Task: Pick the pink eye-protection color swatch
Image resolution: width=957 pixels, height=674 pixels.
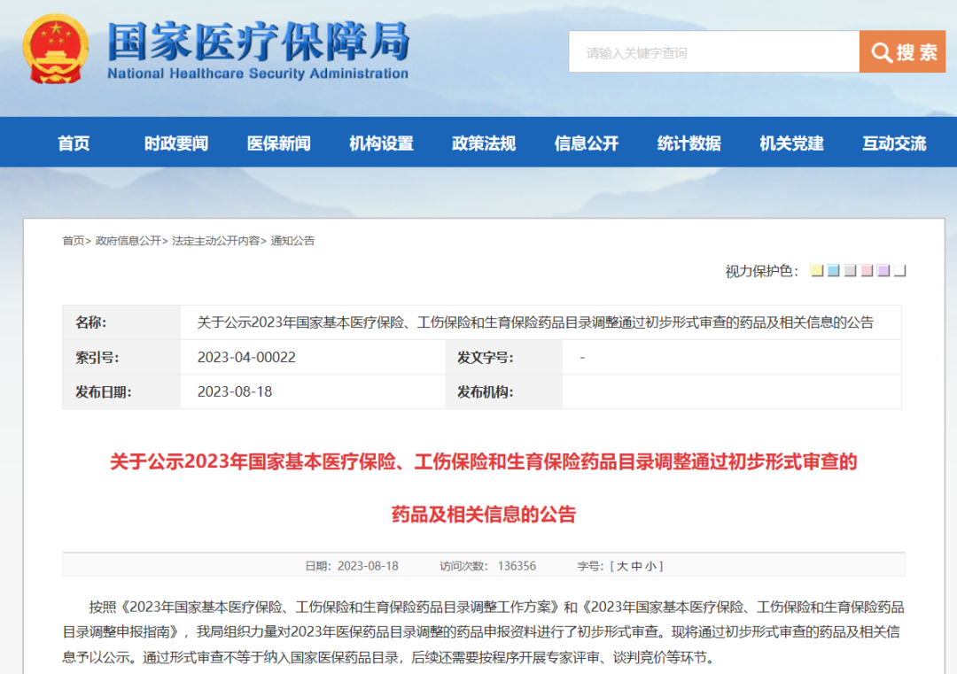Action: (867, 271)
